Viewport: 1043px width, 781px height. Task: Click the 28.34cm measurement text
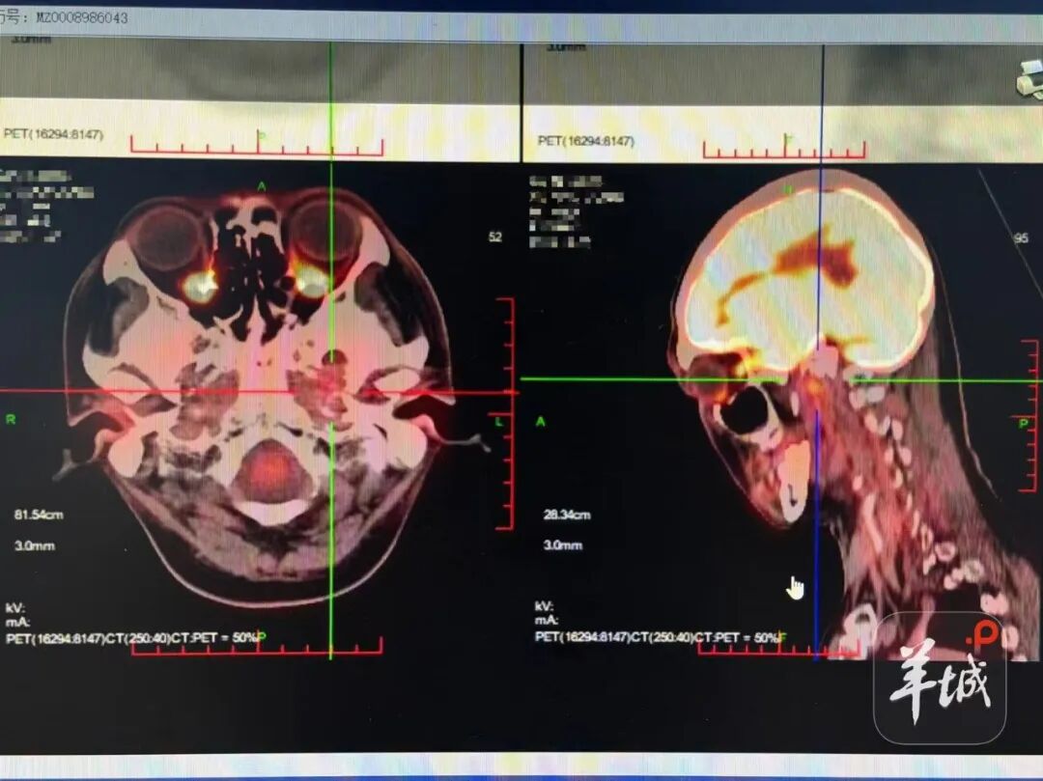(567, 516)
